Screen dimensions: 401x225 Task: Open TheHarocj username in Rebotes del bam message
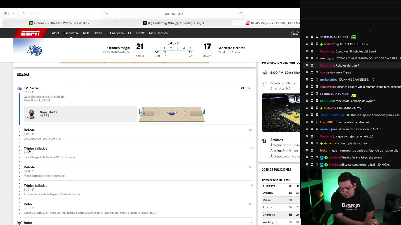(327, 65)
